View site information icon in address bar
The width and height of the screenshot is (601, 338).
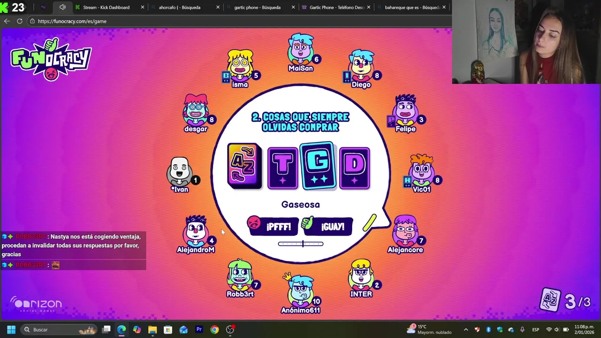tap(32, 21)
